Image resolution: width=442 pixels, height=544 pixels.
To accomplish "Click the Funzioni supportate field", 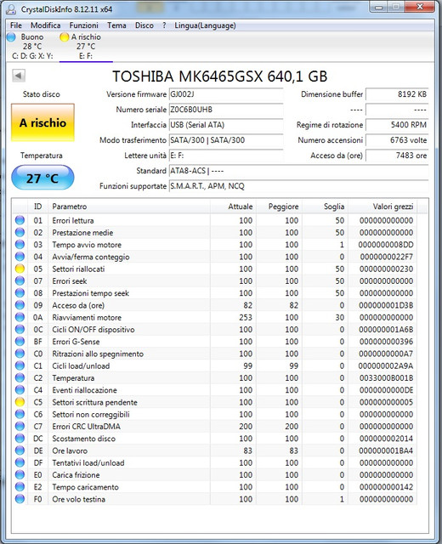I will point(298,186).
